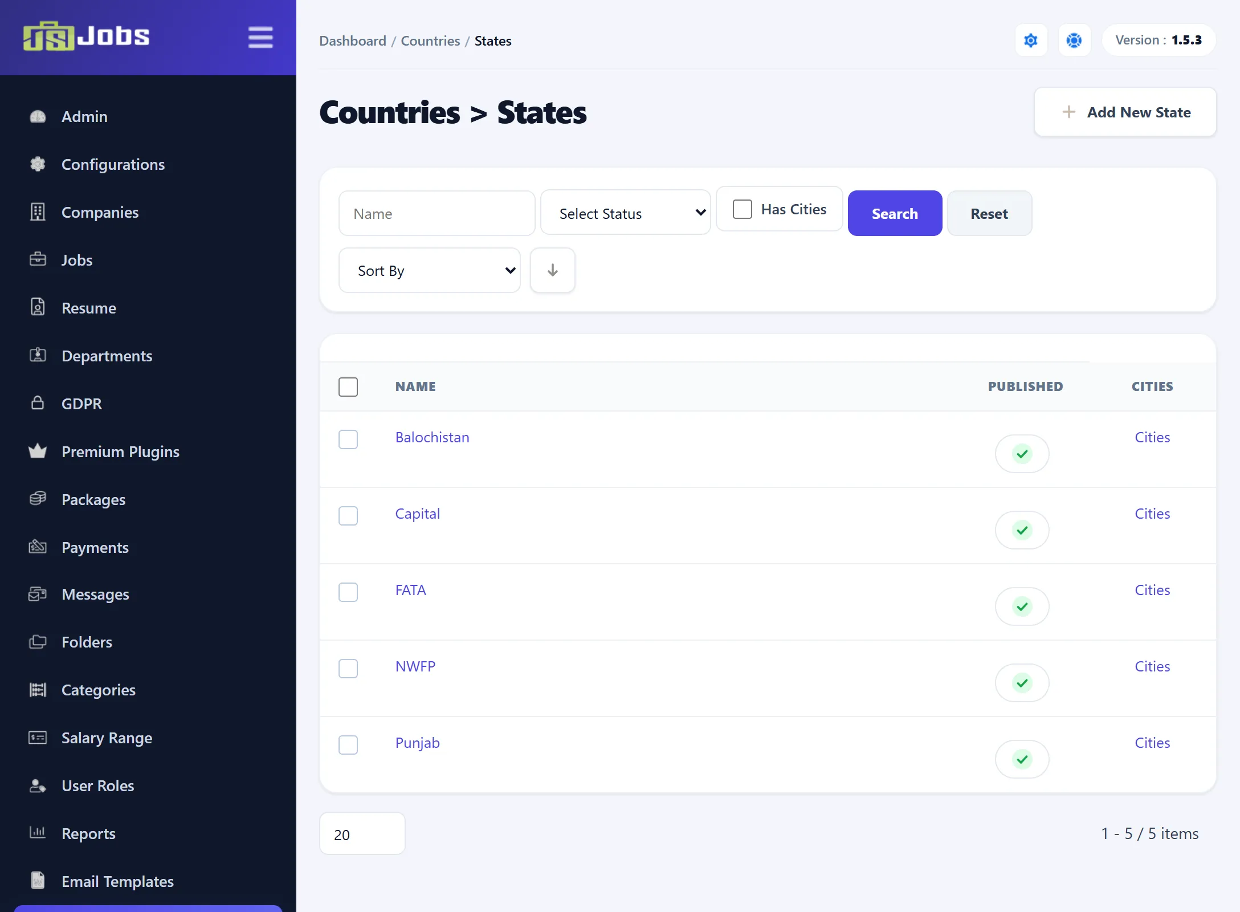Open Salary Range in the sidebar

click(107, 738)
